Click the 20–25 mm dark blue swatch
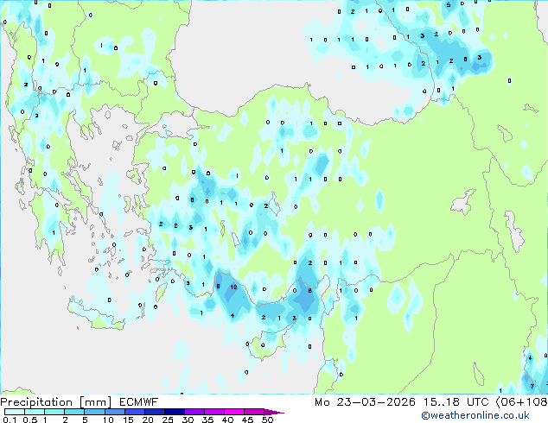Image resolution: width=548 pixels, height=423 pixels. point(154,412)
